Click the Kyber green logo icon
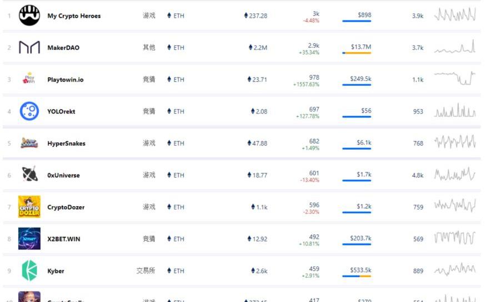486x302 pixels. (x=29, y=270)
